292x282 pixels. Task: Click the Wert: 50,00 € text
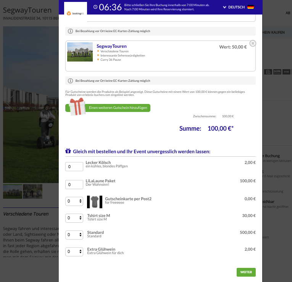point(233,47)
